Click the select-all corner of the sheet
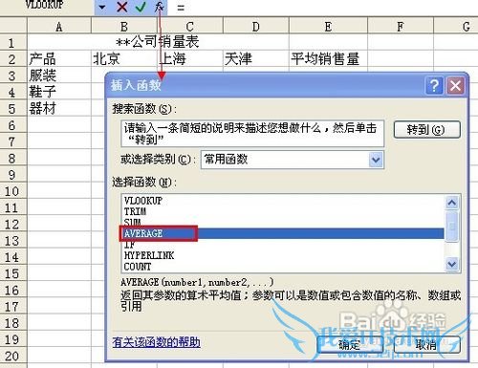 pos(13,26)
